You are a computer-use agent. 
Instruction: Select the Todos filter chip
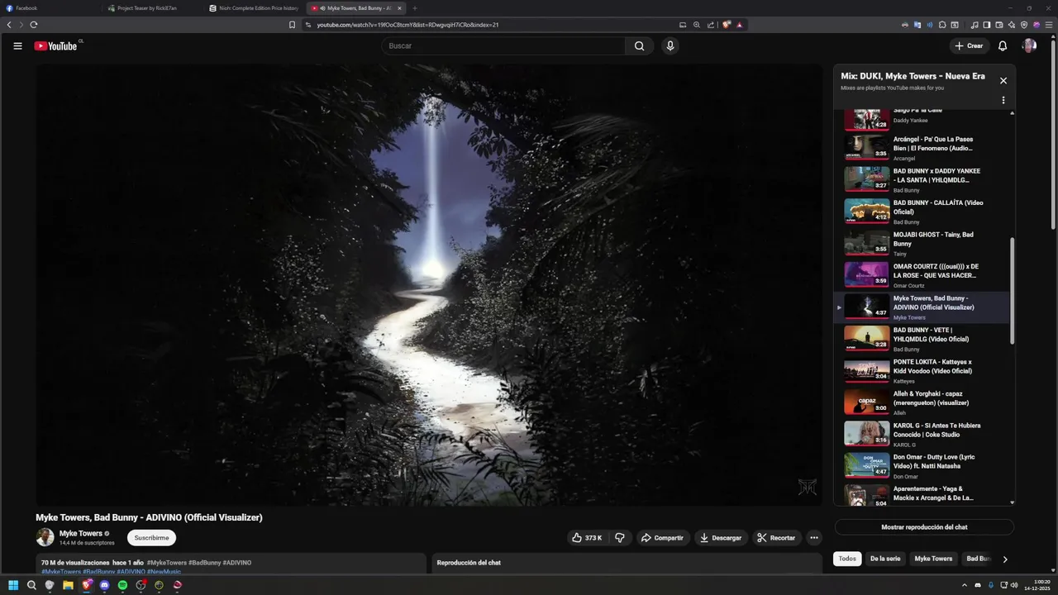point(847,559)
